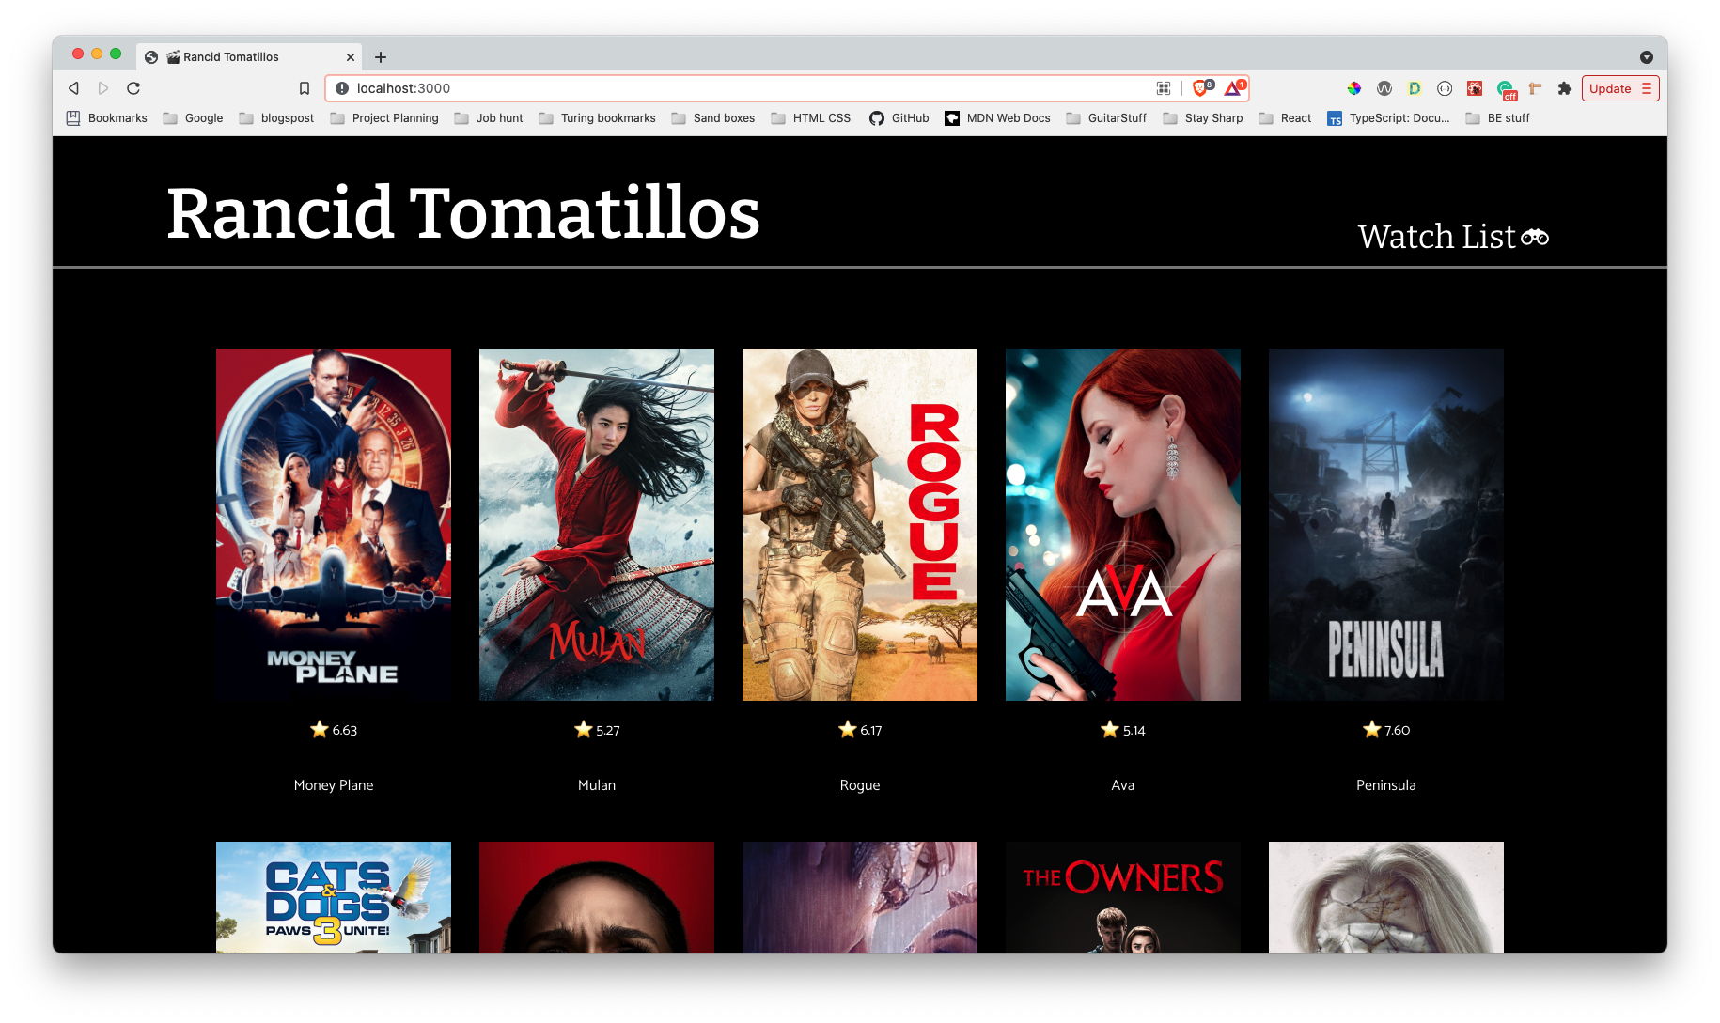Click the color wheel extension icon
Screen dimensions: 1720x1023
point(1354,87)
